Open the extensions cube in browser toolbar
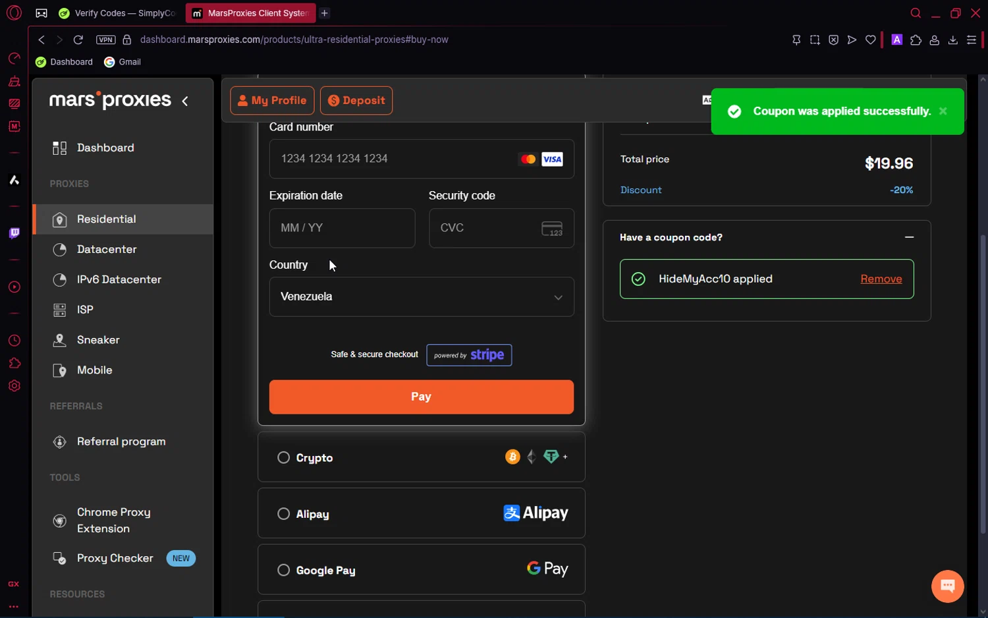 click(x=916, y=40)
